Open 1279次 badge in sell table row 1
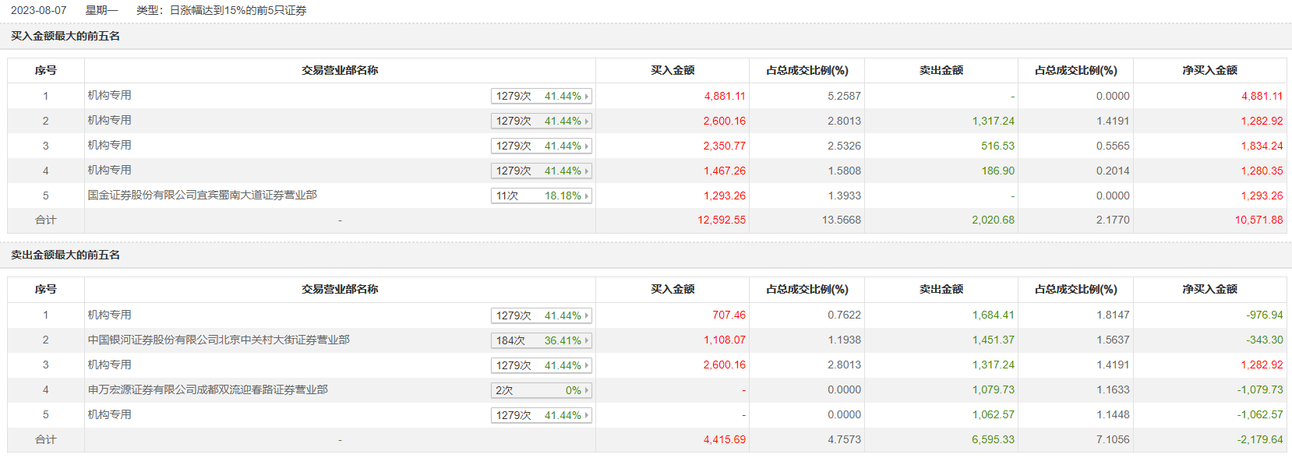This screenshot has width=1292, height=458. [x=541, y=315]
